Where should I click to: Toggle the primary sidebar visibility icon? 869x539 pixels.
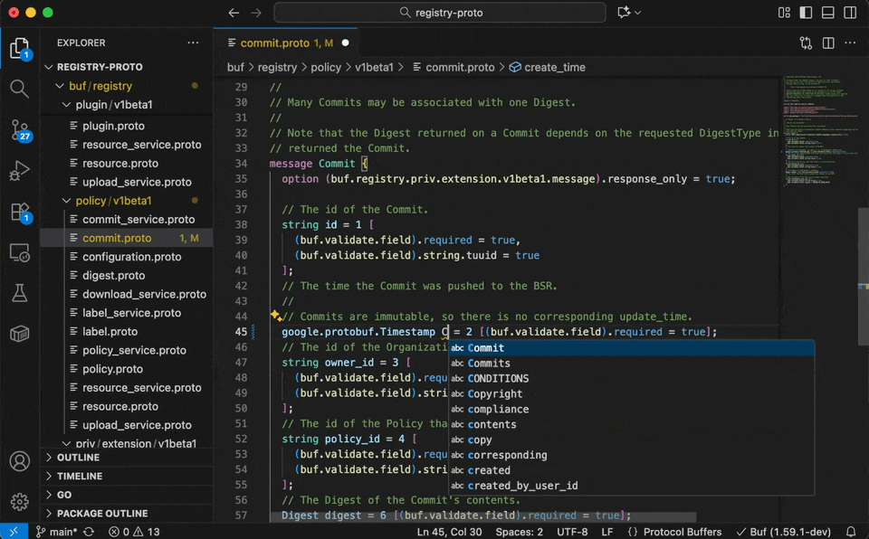[805, 13]
